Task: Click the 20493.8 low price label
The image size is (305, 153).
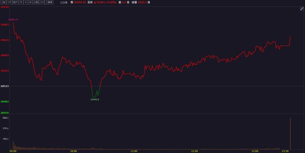Action: tap(95, 99)
